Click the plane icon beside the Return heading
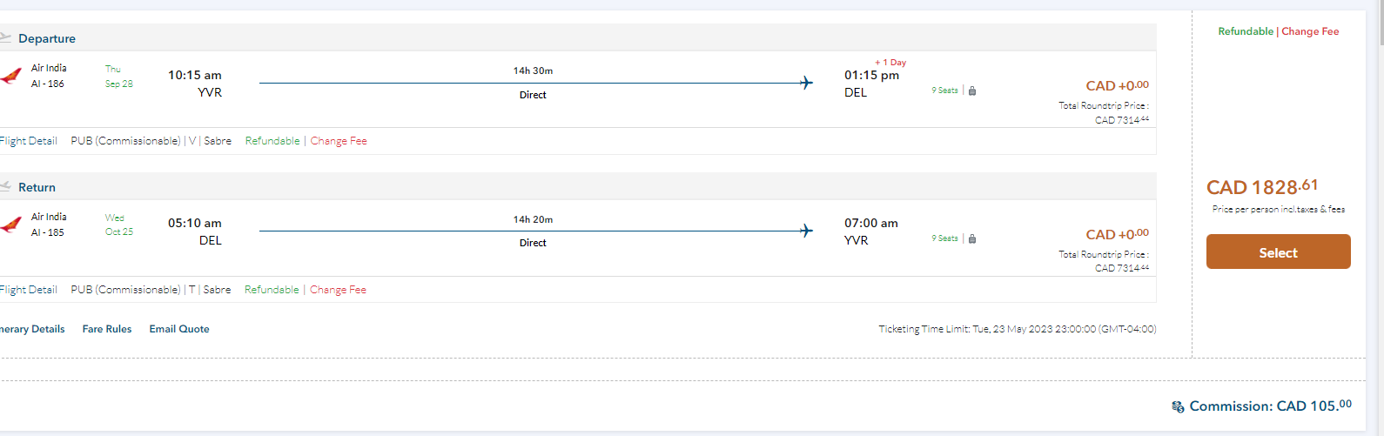Screen dimensions: 1384x436 tap(5, 186)
